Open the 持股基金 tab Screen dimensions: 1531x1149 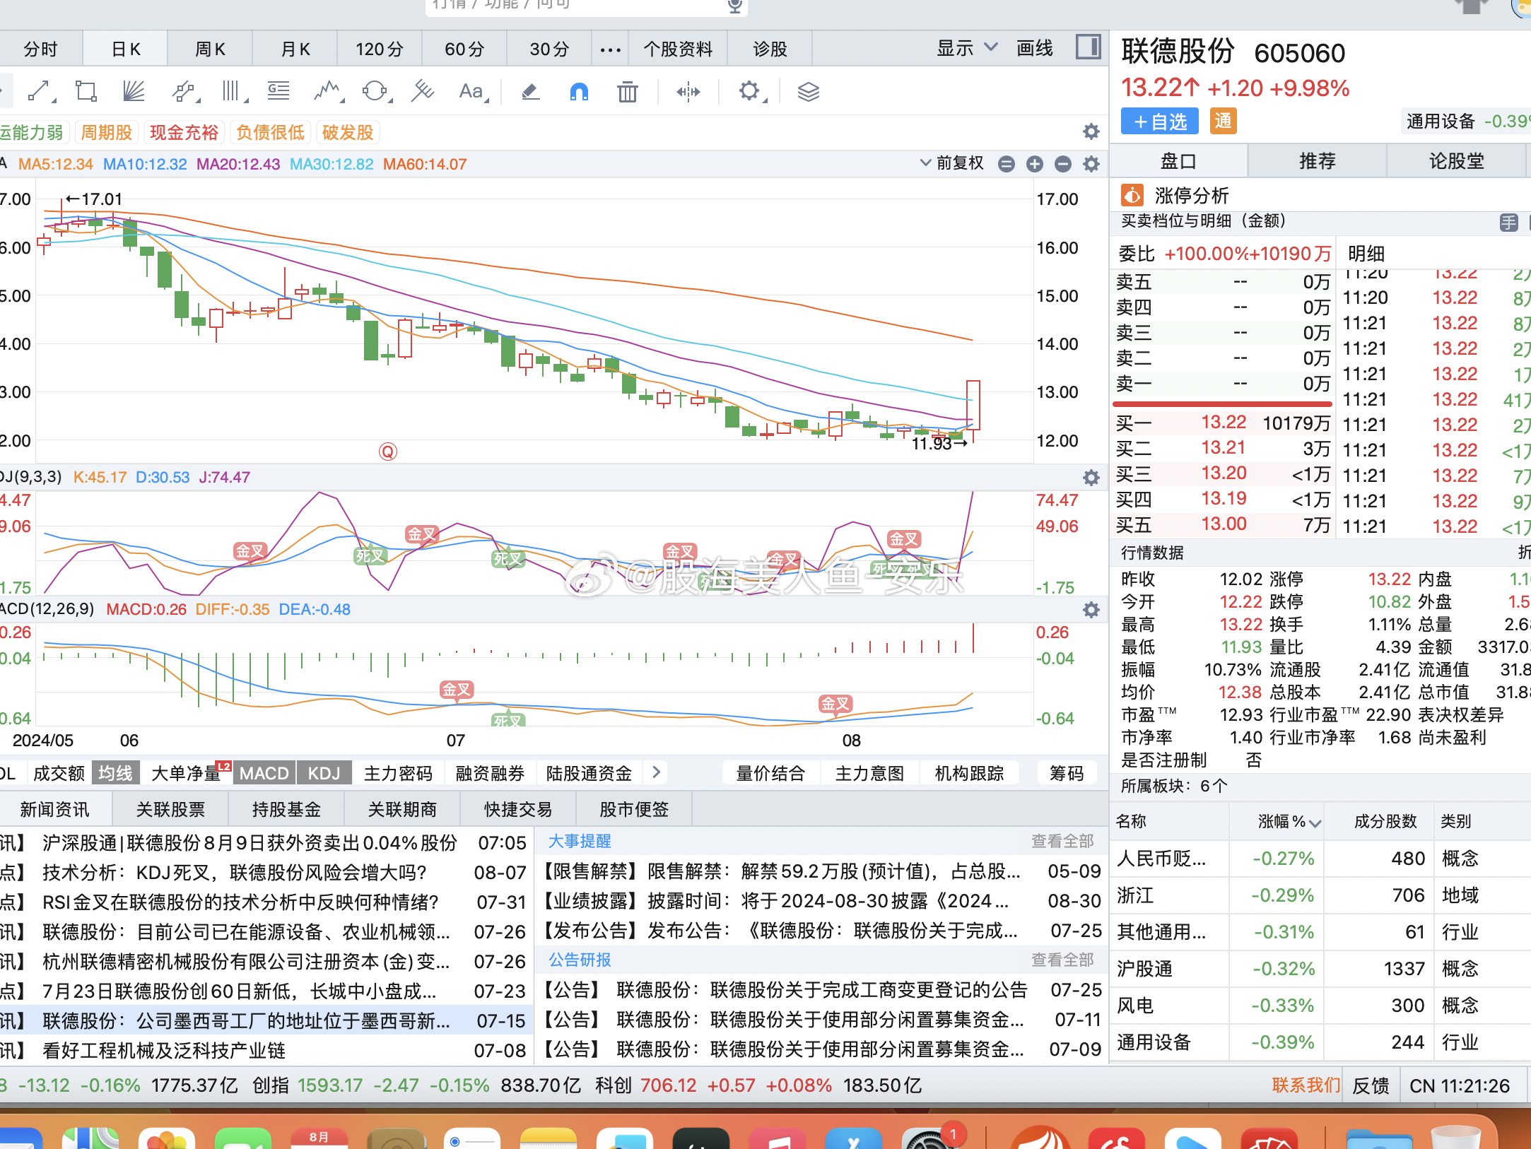pyautogui.click(x=286, y=809)
